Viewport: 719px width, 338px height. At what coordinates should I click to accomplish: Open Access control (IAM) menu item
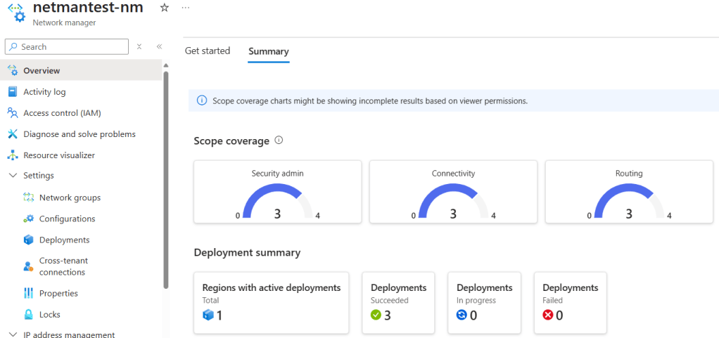pyautogui.click(x=81, y=112)
